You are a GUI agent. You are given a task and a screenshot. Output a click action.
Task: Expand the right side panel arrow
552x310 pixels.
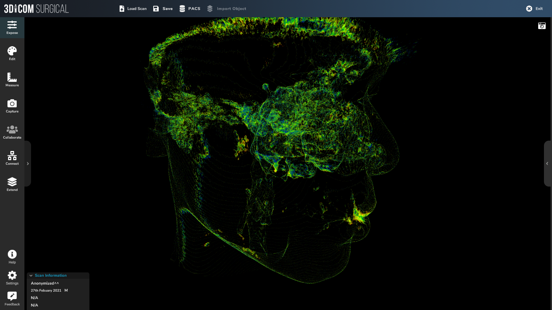tap(547, 164)
